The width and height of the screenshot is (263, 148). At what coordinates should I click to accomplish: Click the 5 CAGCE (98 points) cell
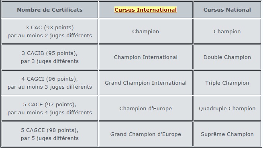(x=50, y=134)
